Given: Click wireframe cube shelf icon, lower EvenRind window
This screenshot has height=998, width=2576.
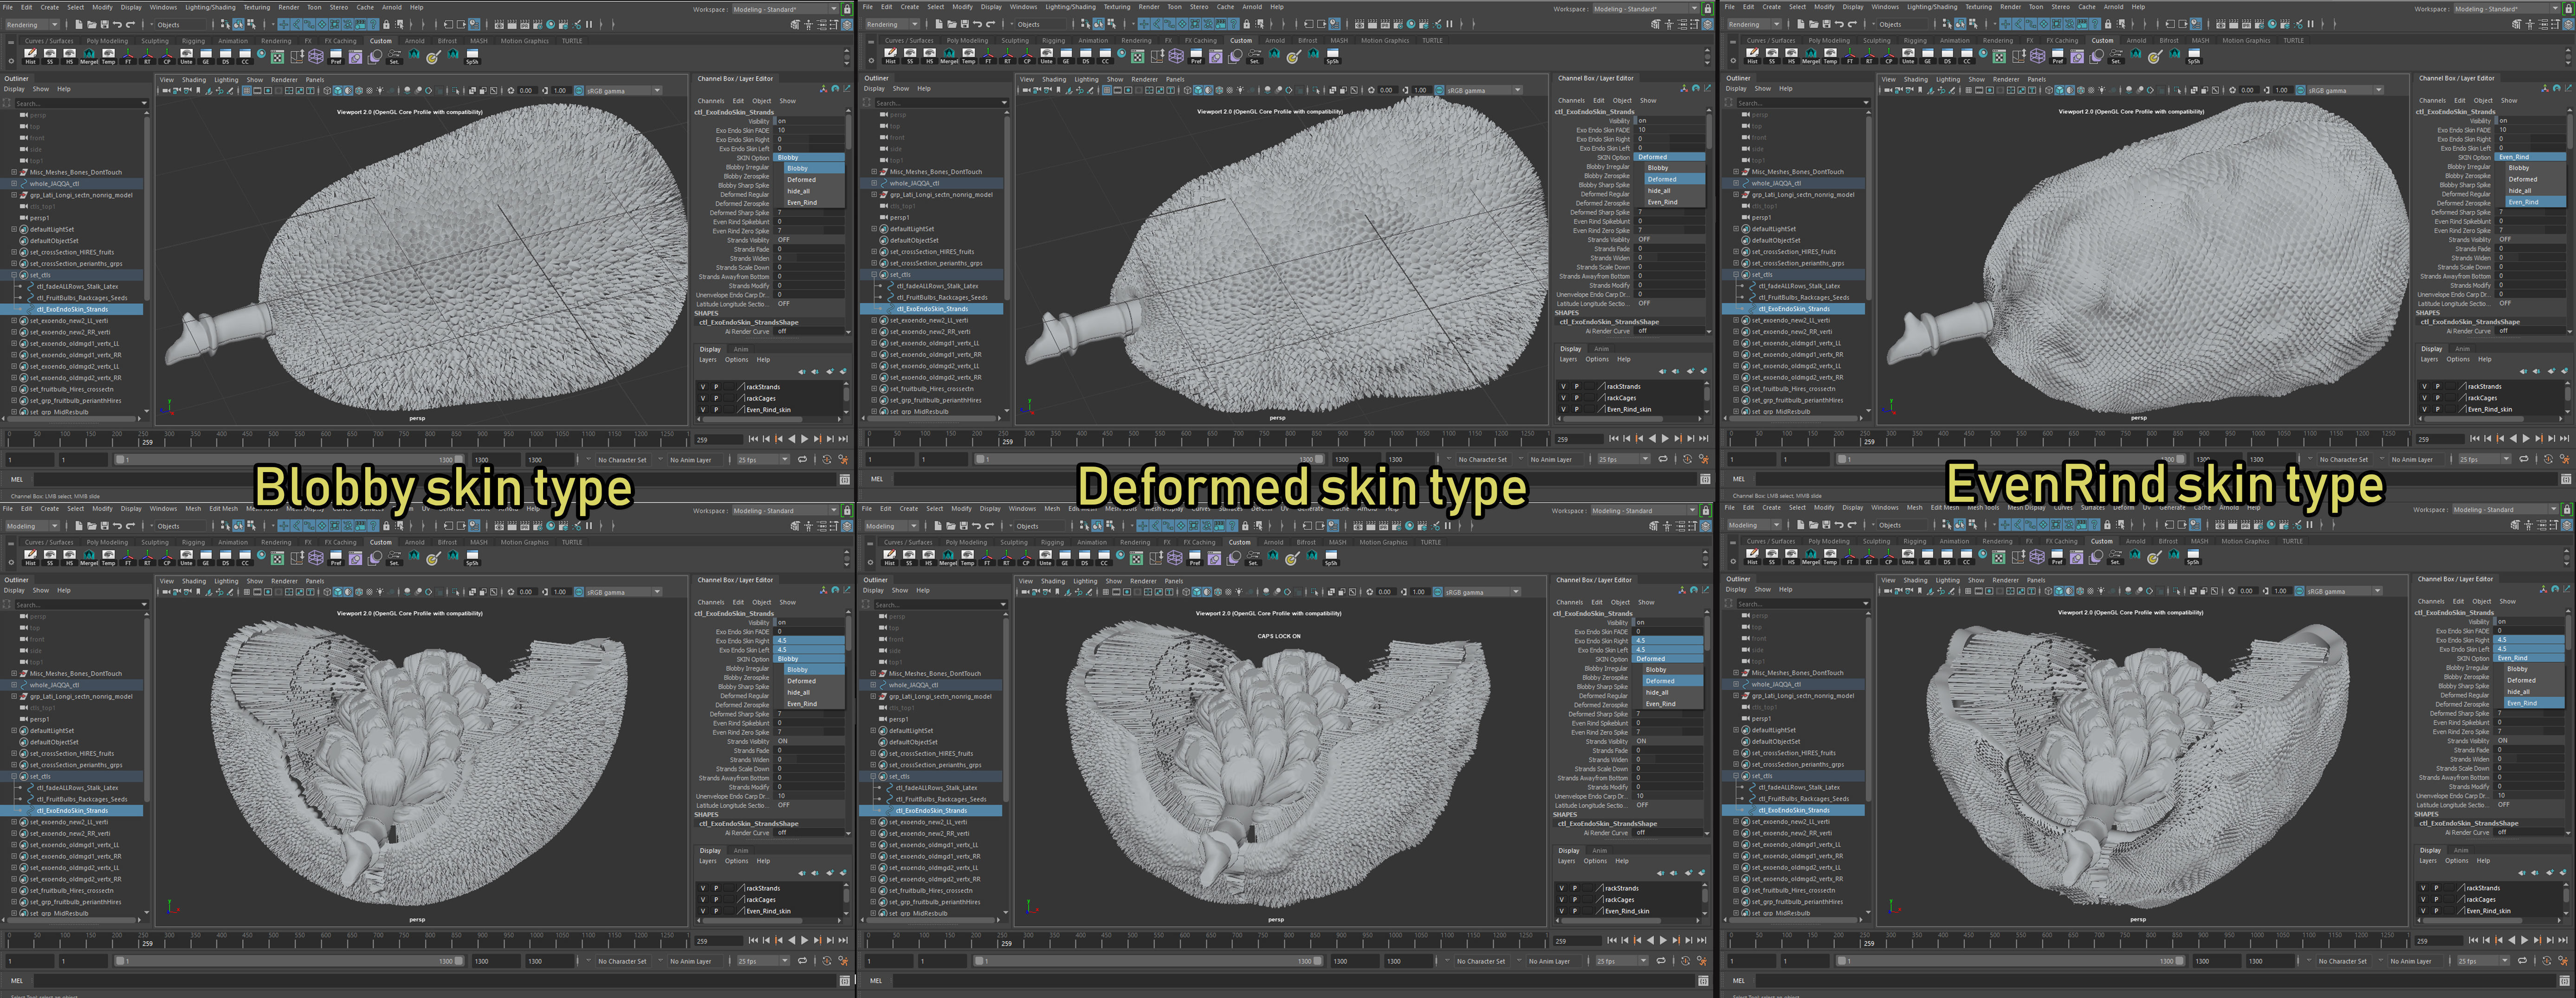Looking at the screenshot, I should (x=2037, y=556).
